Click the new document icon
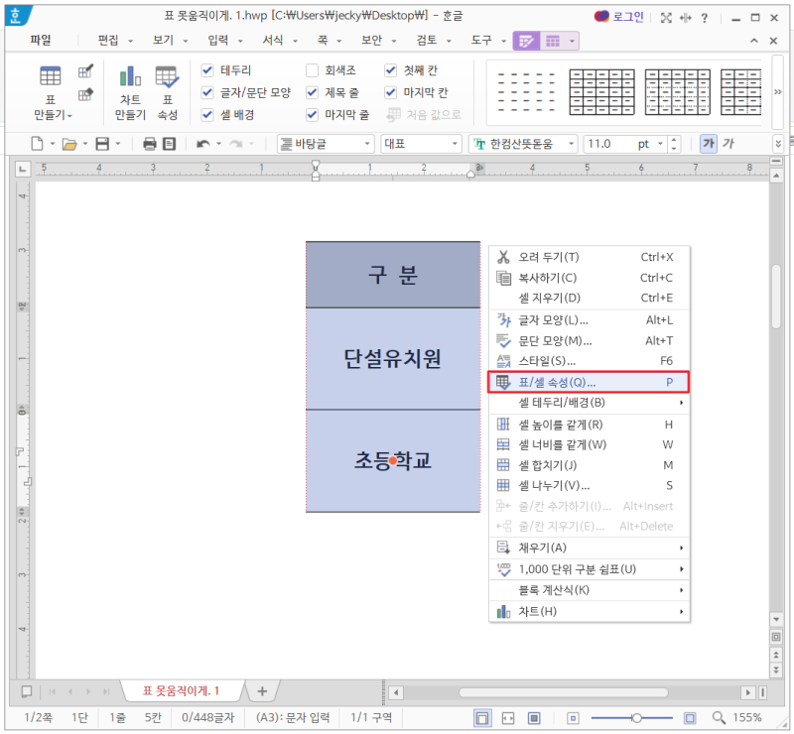Image resolution: width=794 pixels, height=734 pixels. click(x=37, y=144)
